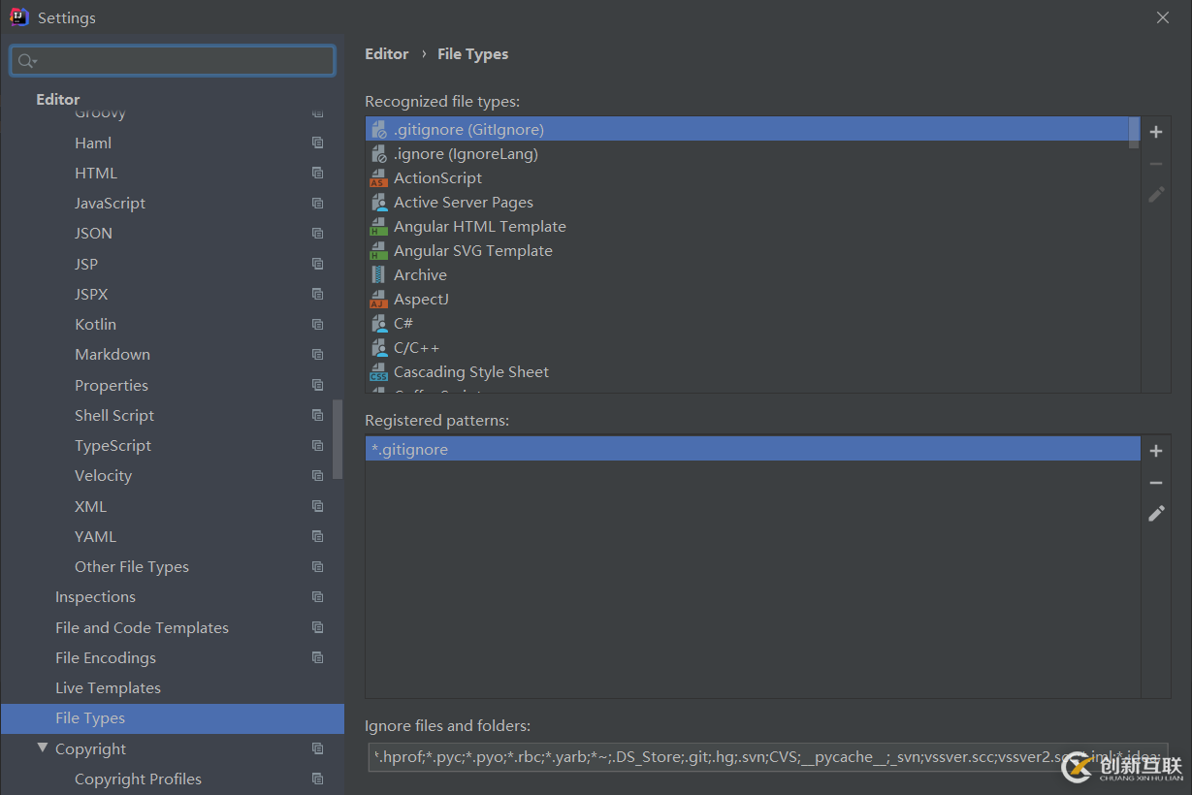Image resolution: width=1192 pixels, height=795 pixels.
Task: Click the ActionScript file type icon
Action: [x=378, y=178]
